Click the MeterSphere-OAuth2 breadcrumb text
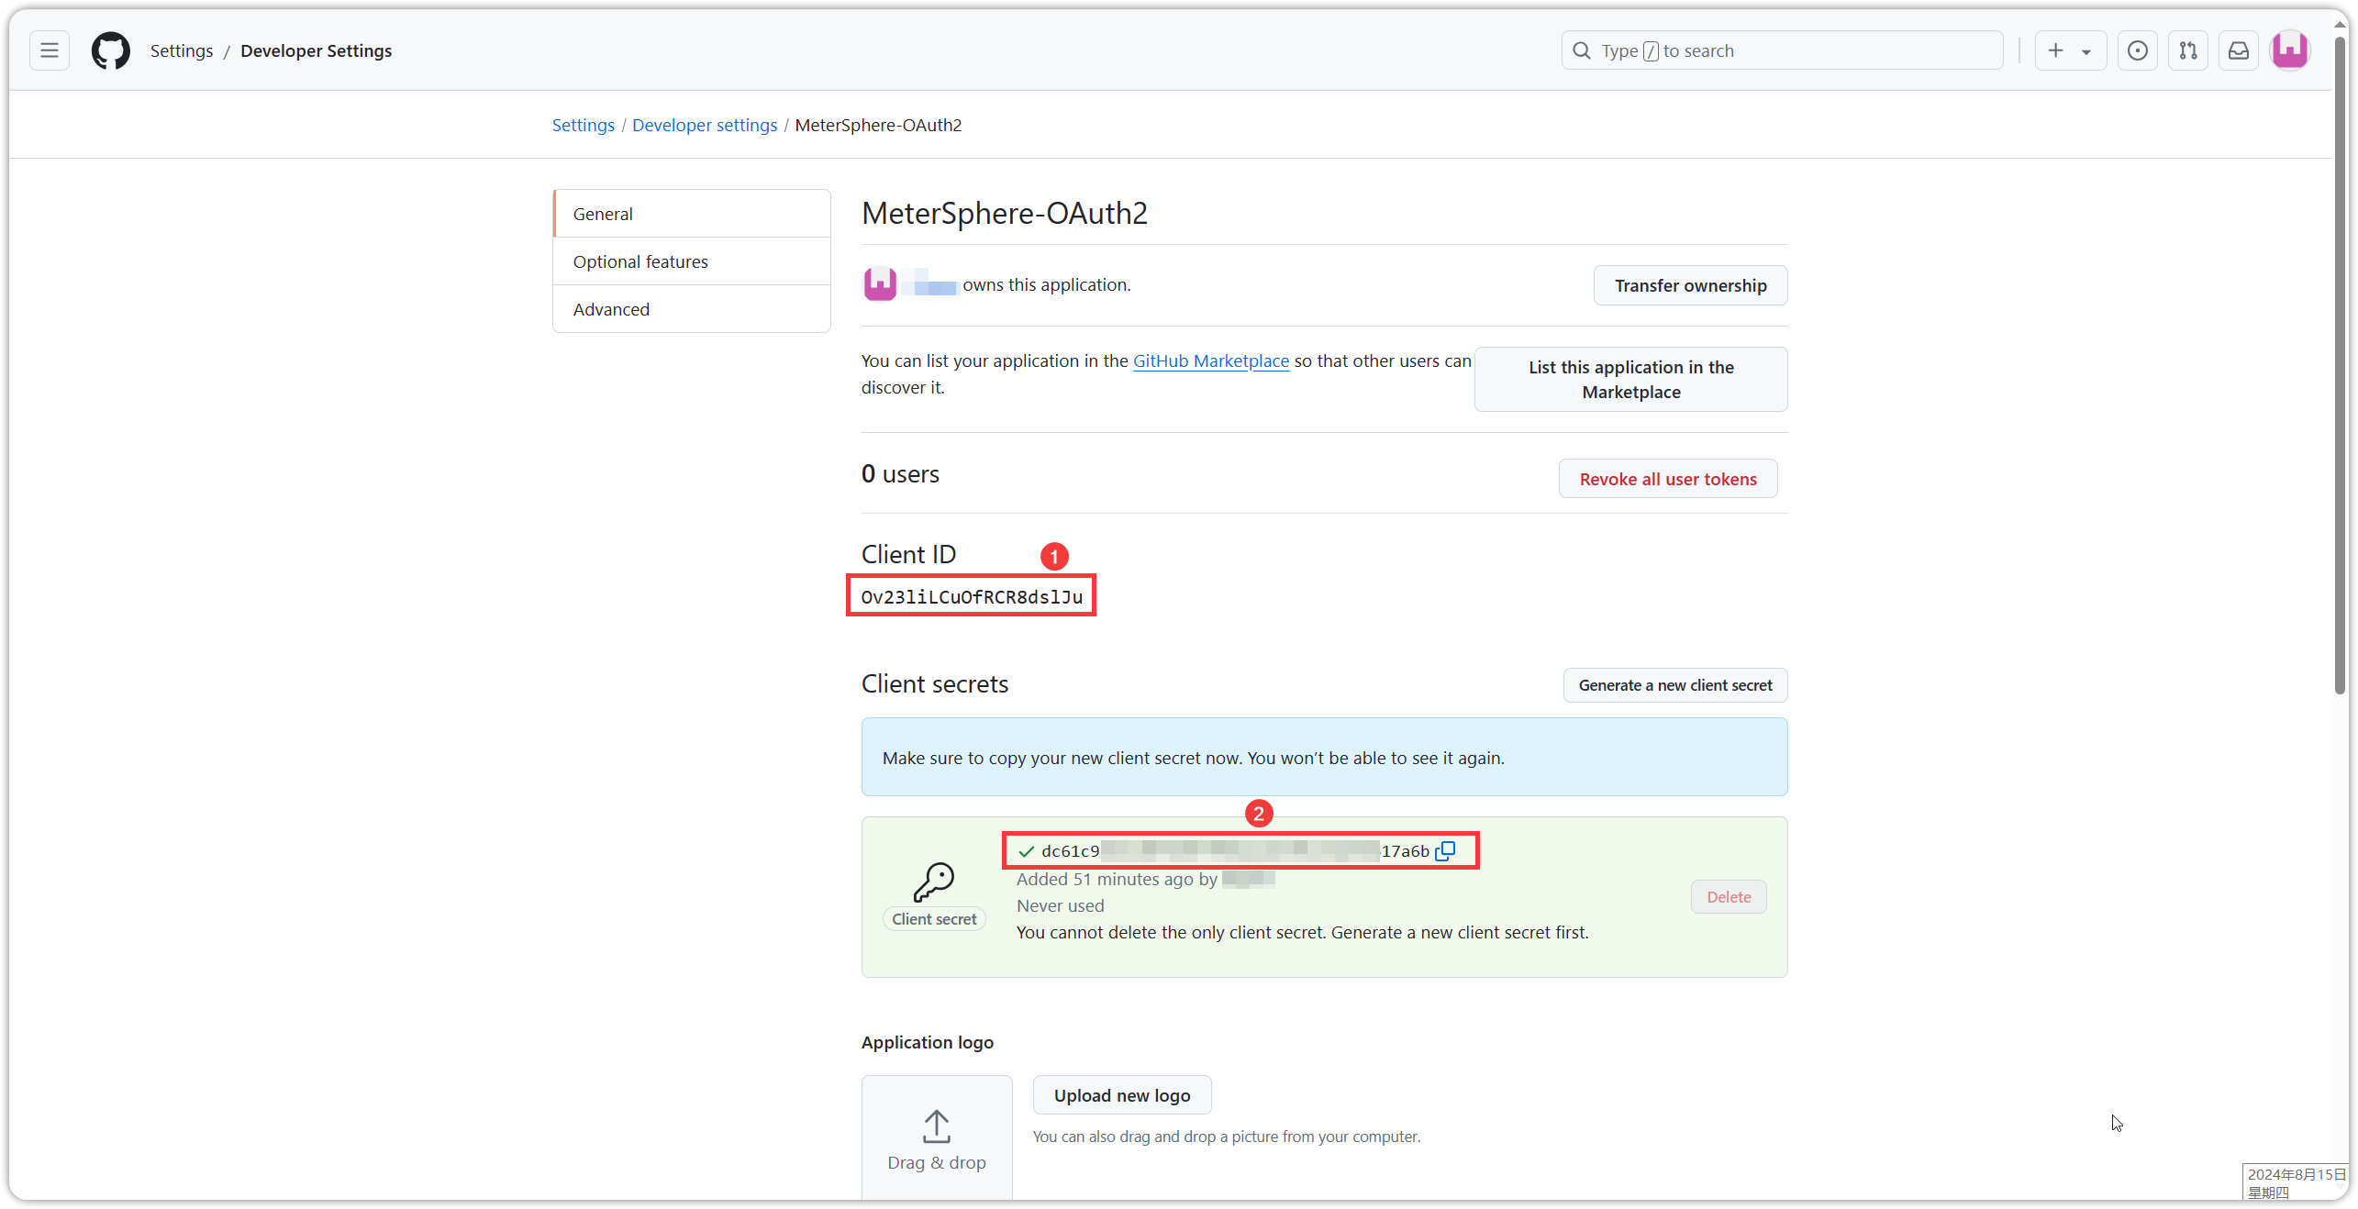The width and height of the screenshot is (2358, 1209). (x=878, y=125)
